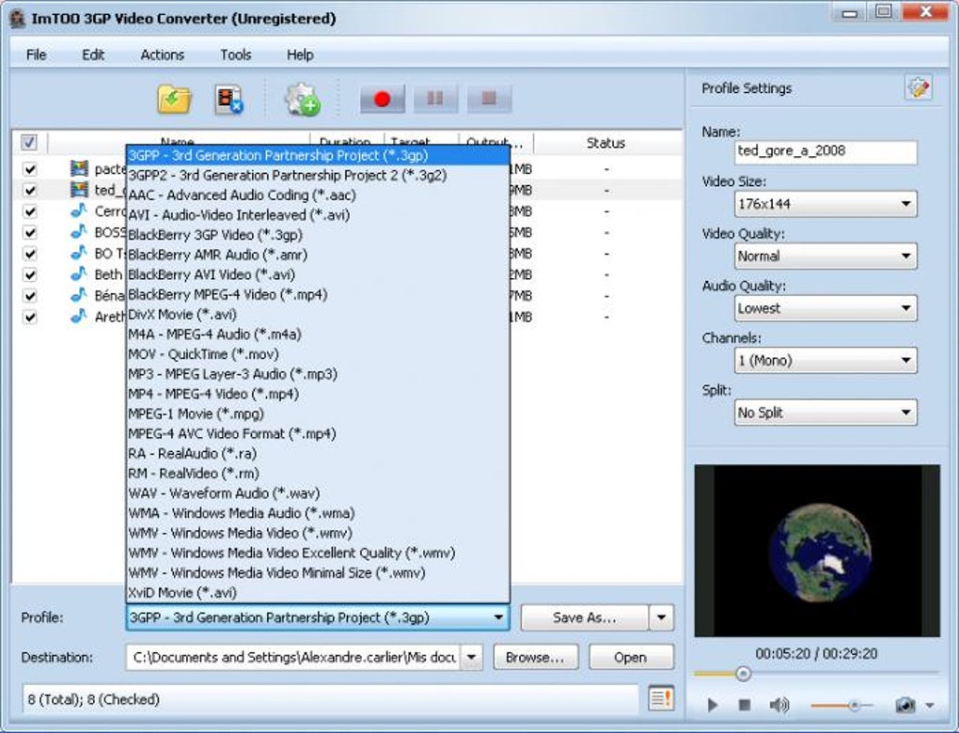Uncheck the Areth file checkbox
959x733 pixels.
click(29, 317)
